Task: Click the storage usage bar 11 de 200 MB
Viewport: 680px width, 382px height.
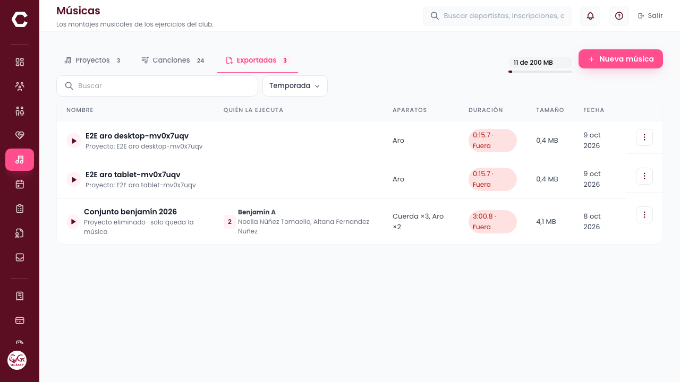Action: (x=540, y=65)
